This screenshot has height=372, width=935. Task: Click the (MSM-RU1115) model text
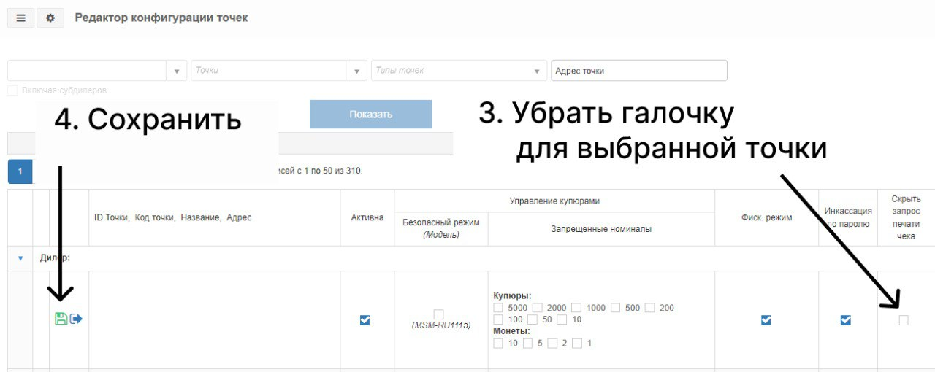click(441, 325)
